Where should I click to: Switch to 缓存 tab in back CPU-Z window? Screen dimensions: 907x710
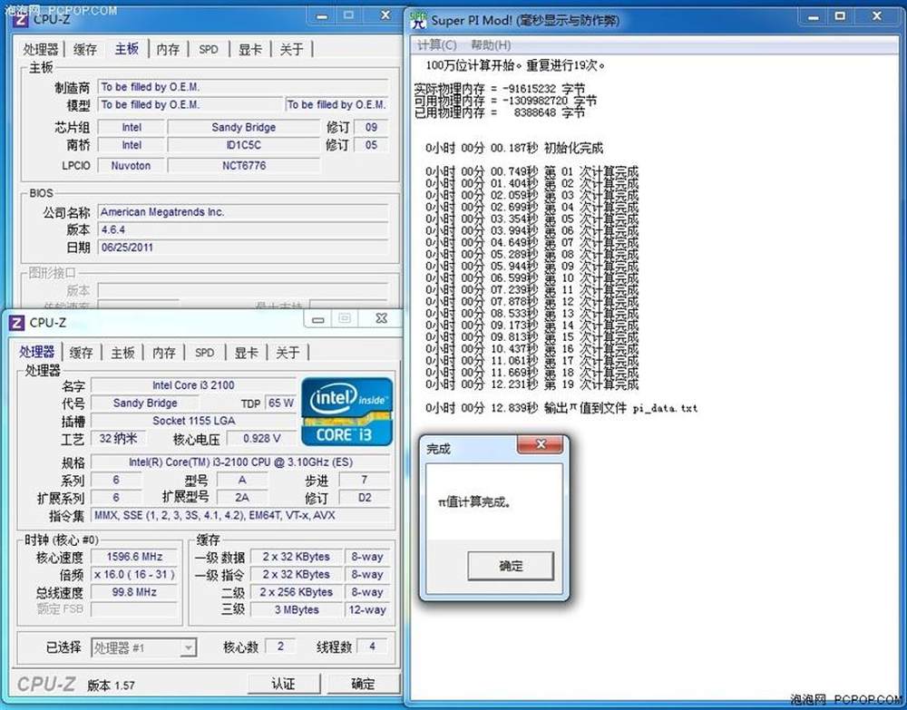[x=85, y=50]
